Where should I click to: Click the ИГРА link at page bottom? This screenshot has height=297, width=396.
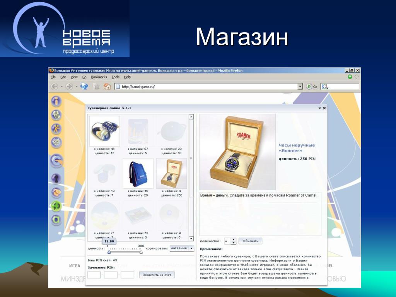[x=75, y=266]
